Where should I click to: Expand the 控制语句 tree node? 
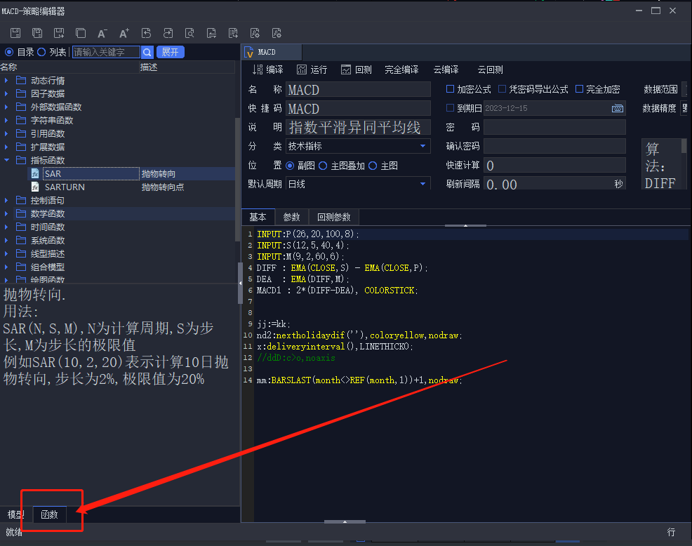coord(6,201)
